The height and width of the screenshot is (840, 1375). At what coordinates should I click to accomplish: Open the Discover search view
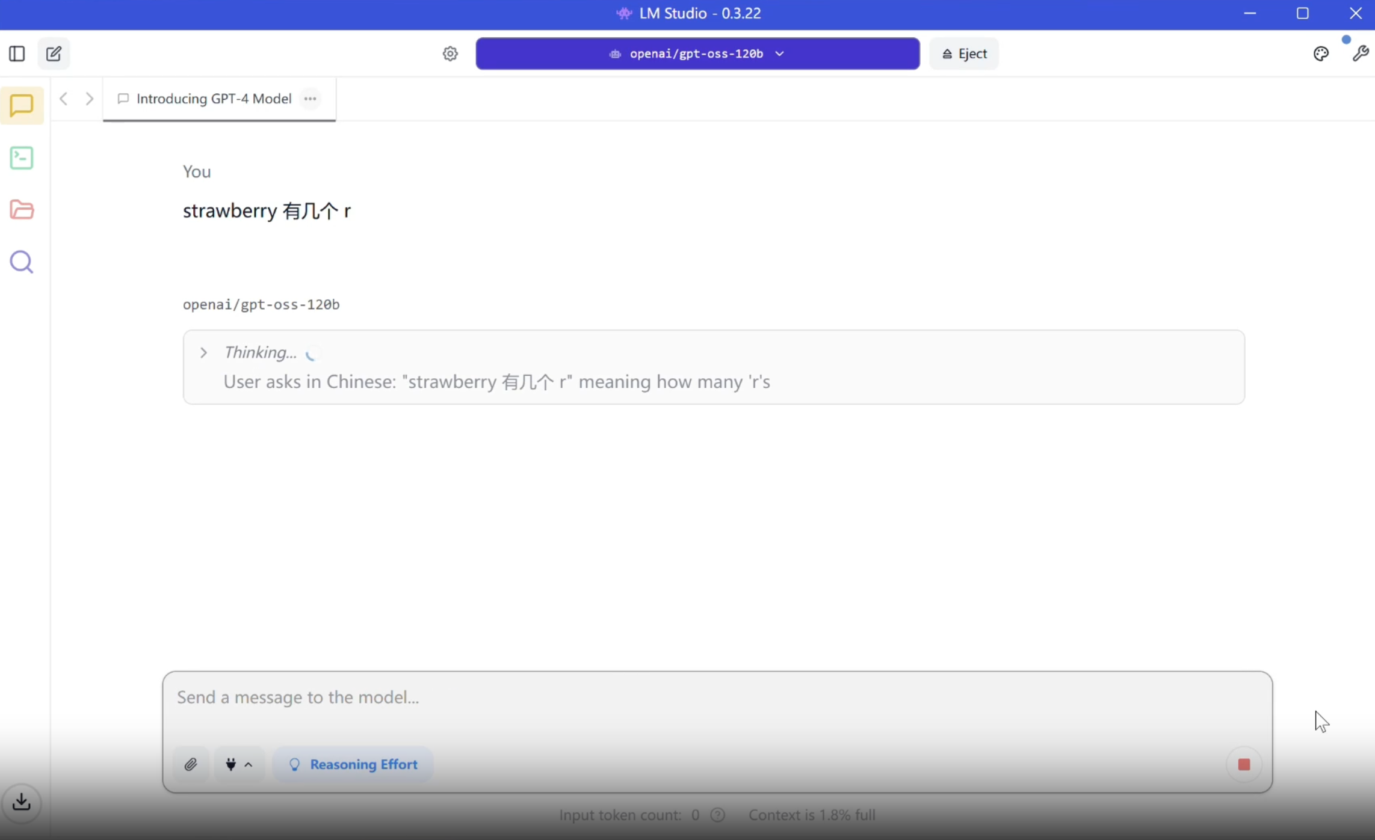click(x=22, y=262)
